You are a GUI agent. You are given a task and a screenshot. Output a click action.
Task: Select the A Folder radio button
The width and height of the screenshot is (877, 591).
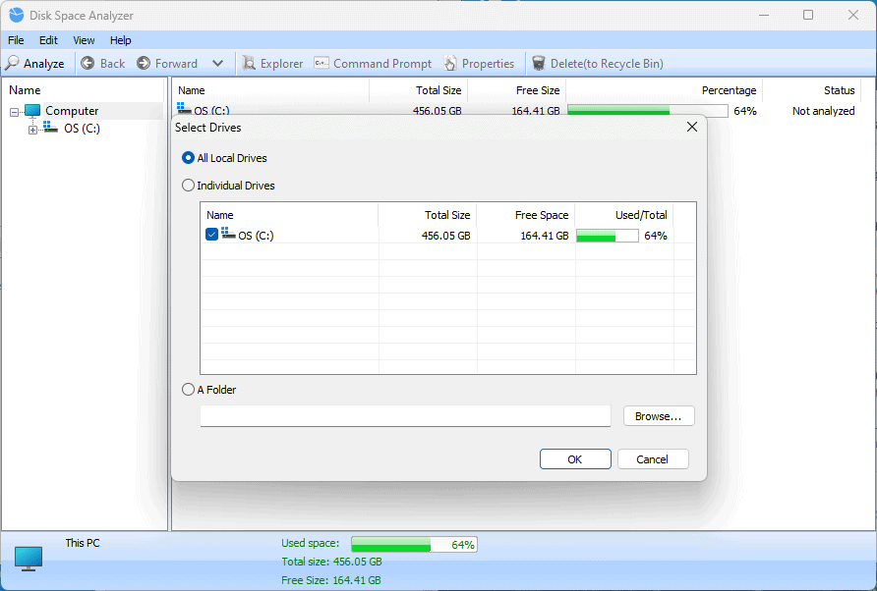(188, 390)
